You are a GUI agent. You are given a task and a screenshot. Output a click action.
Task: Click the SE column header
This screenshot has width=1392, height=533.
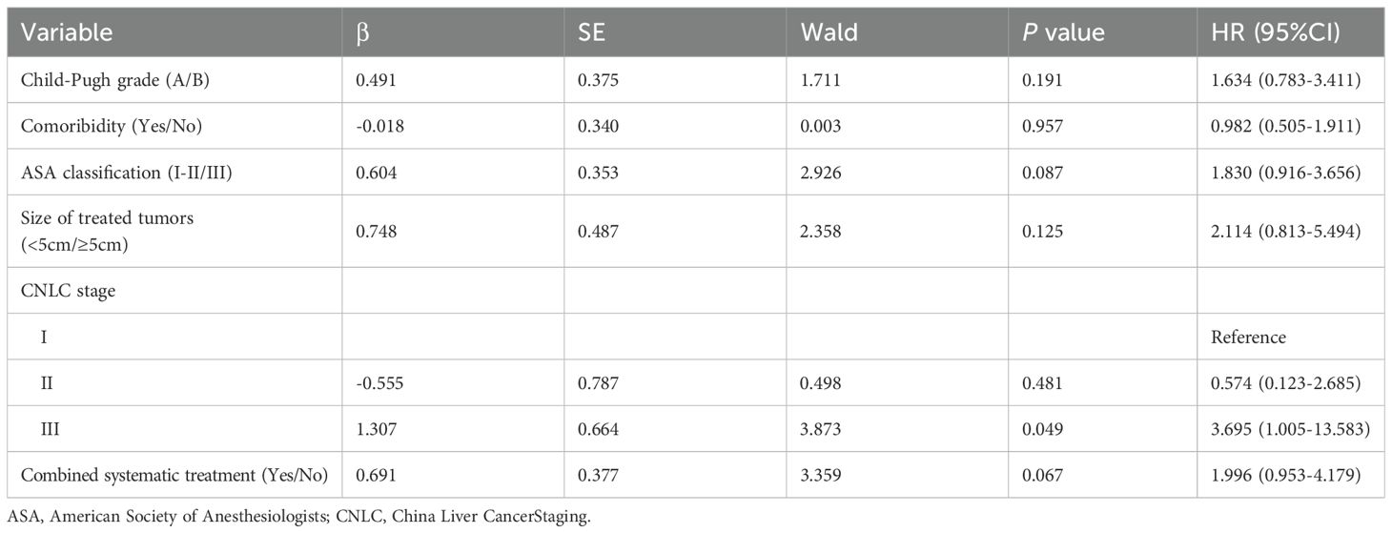(593, 32)
